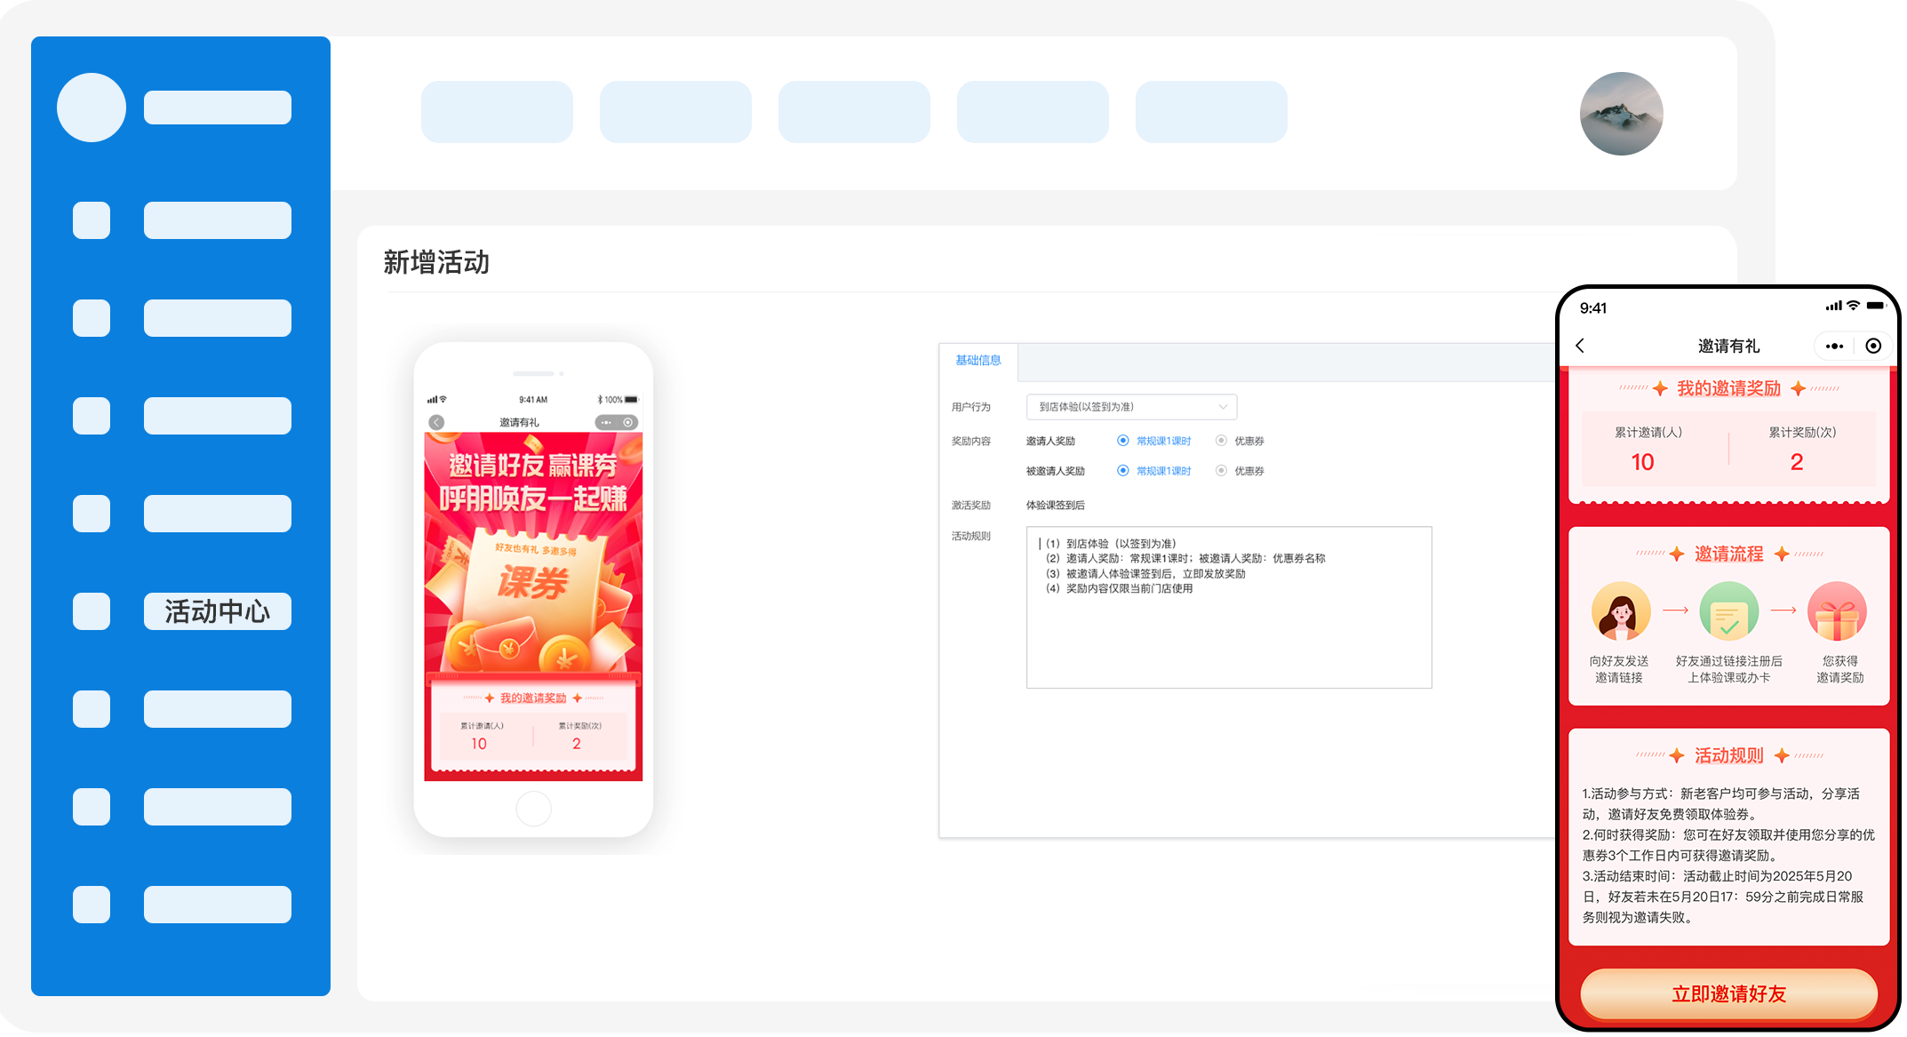This screenshot has width=1907, height=1037.
Task: Click the green checklist icon in 邀请流程
Action: (1728, 611)
